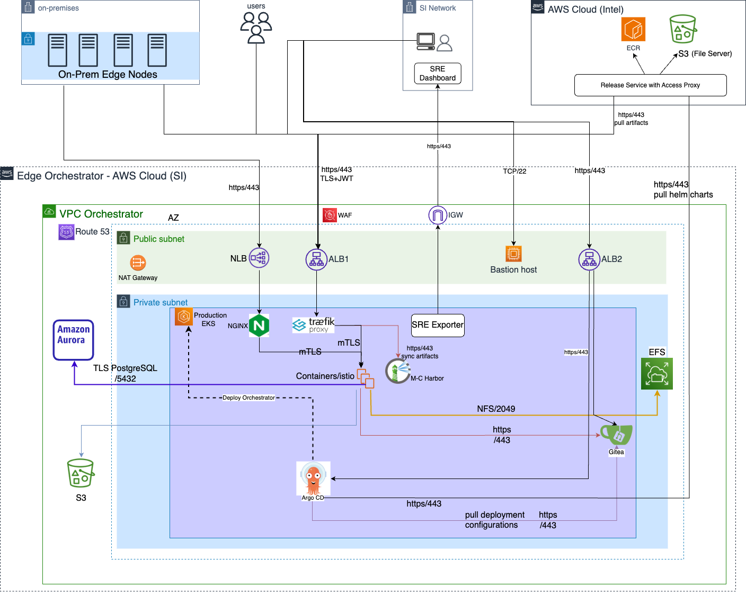
Task: Open the SRE Dashboard box
Action: [x=437, y=73]
